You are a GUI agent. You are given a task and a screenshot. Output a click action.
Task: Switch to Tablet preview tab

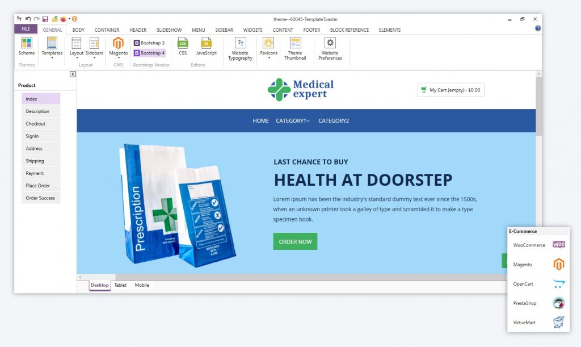(120, 285)
